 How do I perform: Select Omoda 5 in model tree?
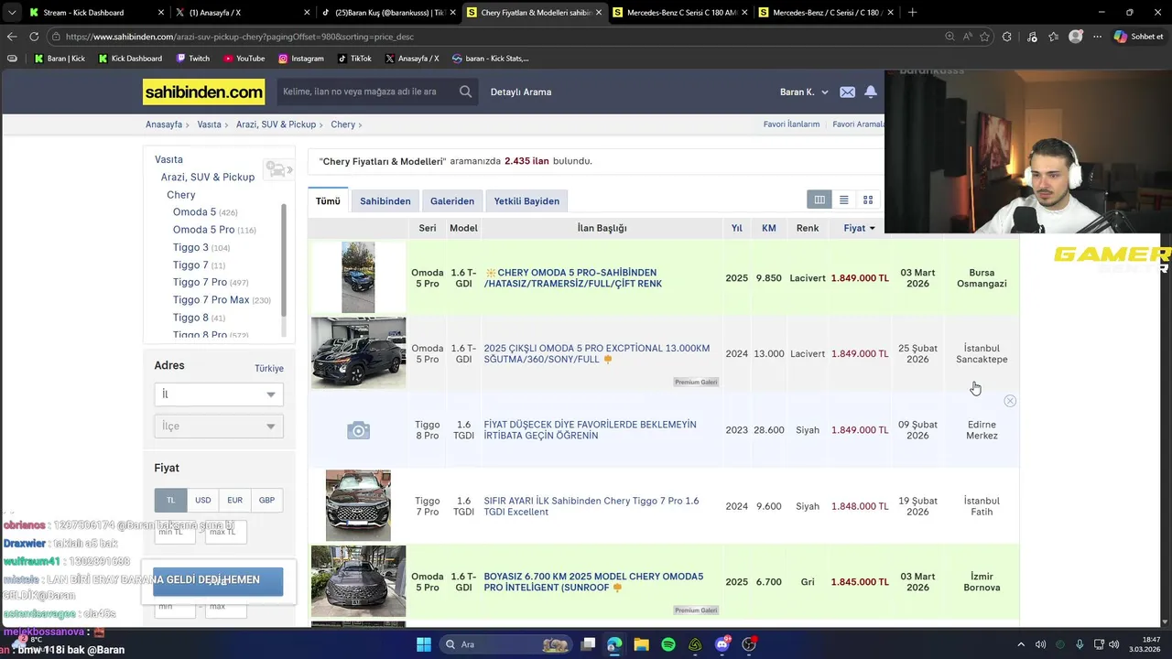194,211
